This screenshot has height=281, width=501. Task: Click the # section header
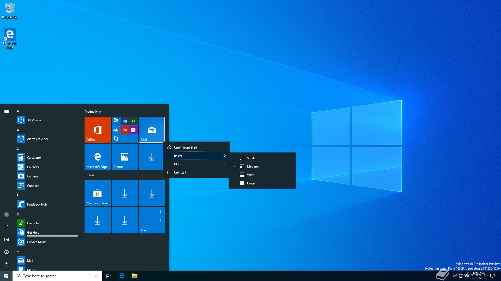pos(18,111)
